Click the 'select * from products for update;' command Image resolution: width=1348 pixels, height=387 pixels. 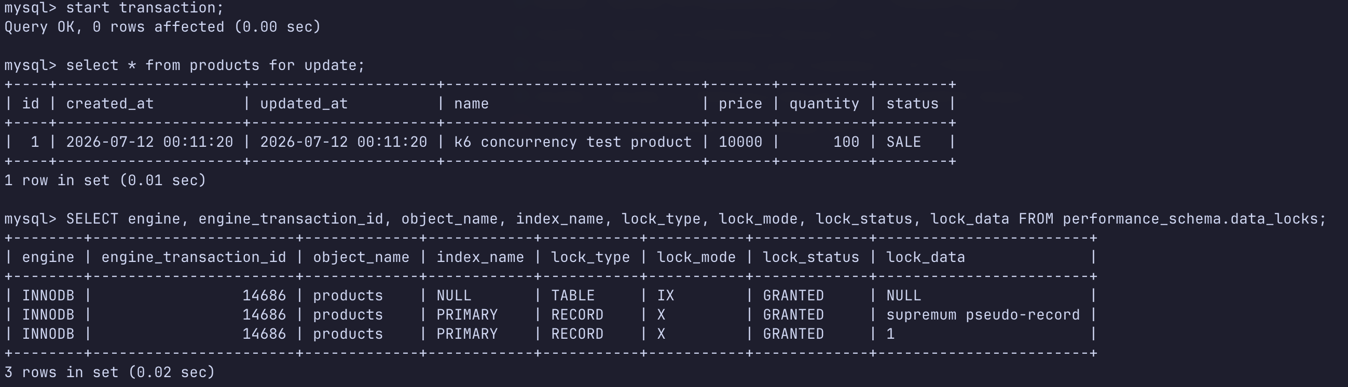215,65
